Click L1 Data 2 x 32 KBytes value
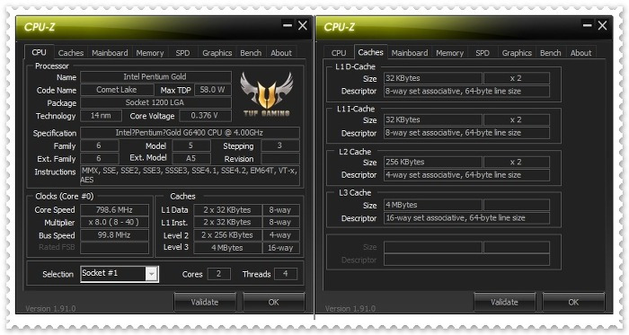629x335 pixels. [x=227, y=210]
